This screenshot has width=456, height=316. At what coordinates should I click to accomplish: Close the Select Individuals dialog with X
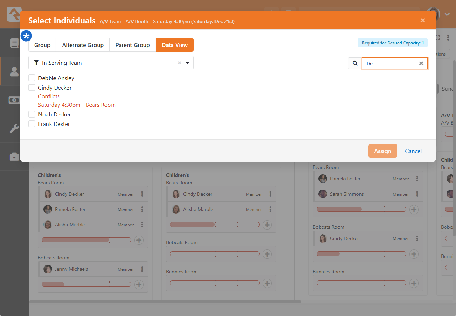click(x=423, y=20)
